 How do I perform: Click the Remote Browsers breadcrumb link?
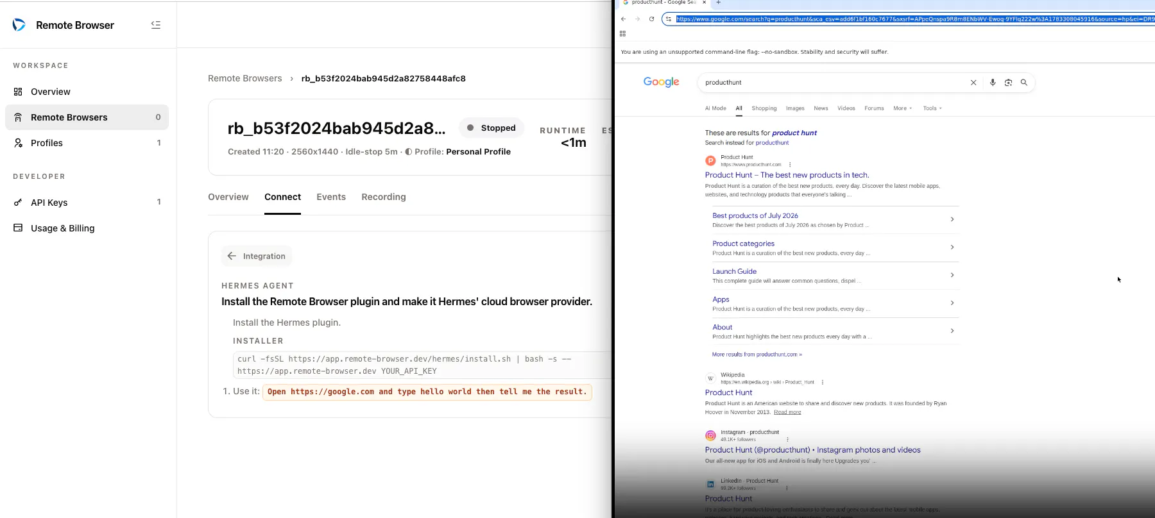(x=244, y=78)
